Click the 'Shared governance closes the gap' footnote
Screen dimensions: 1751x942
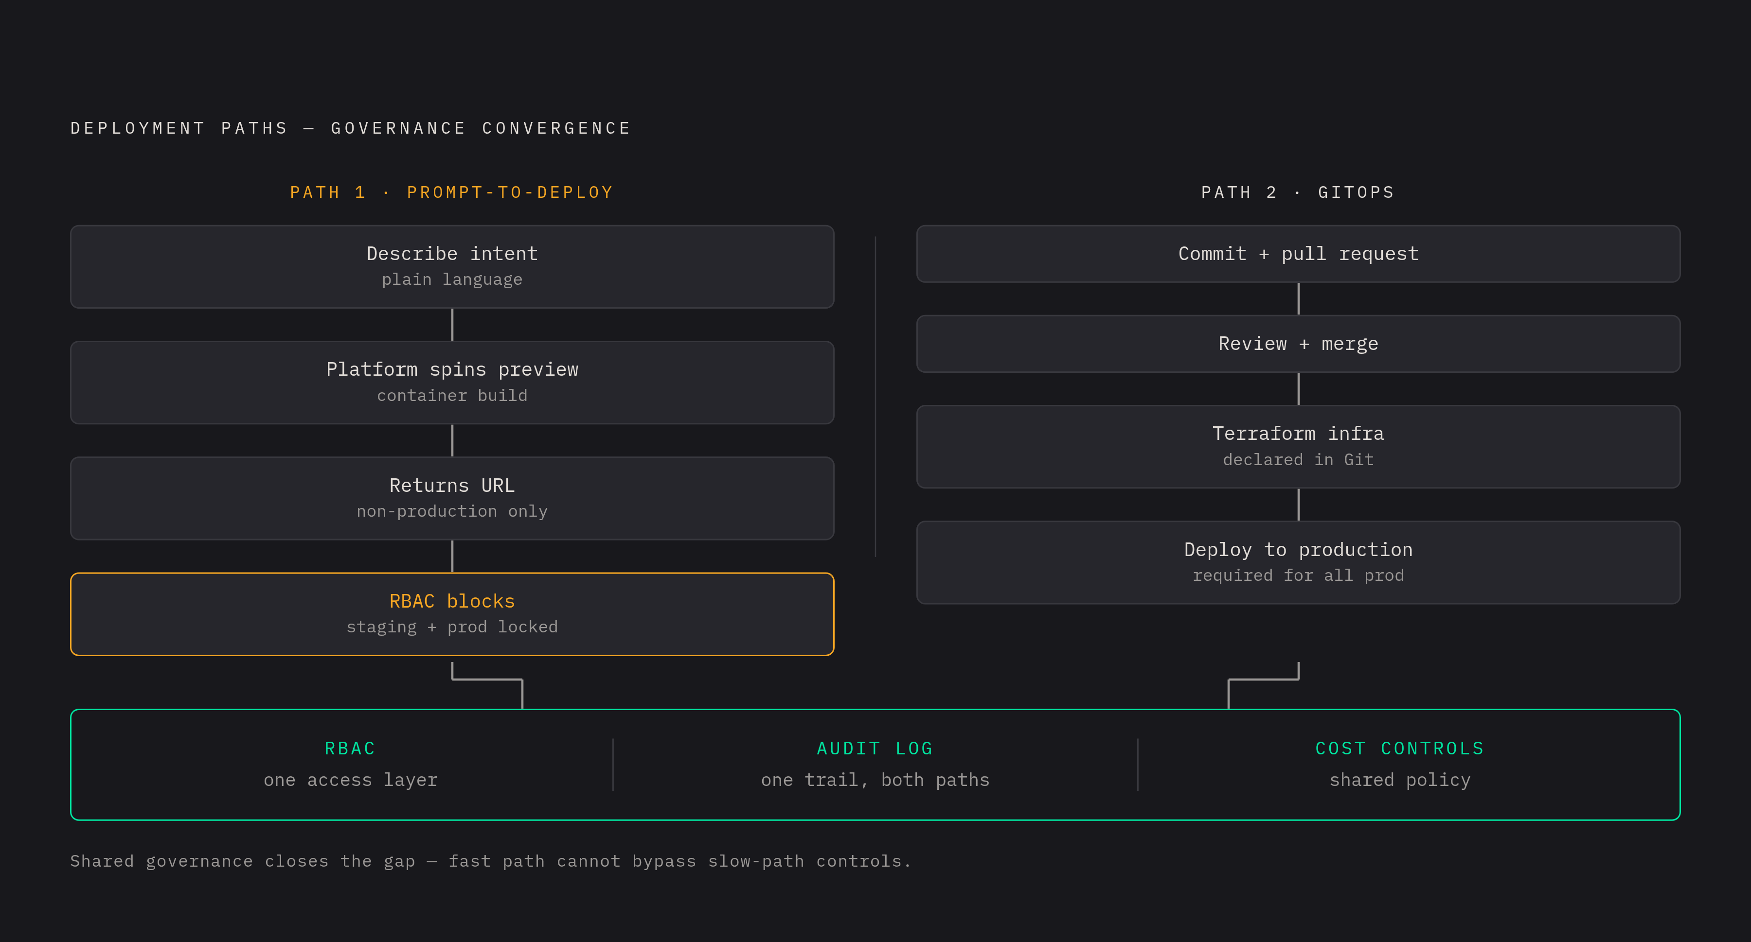coord(490,861)
